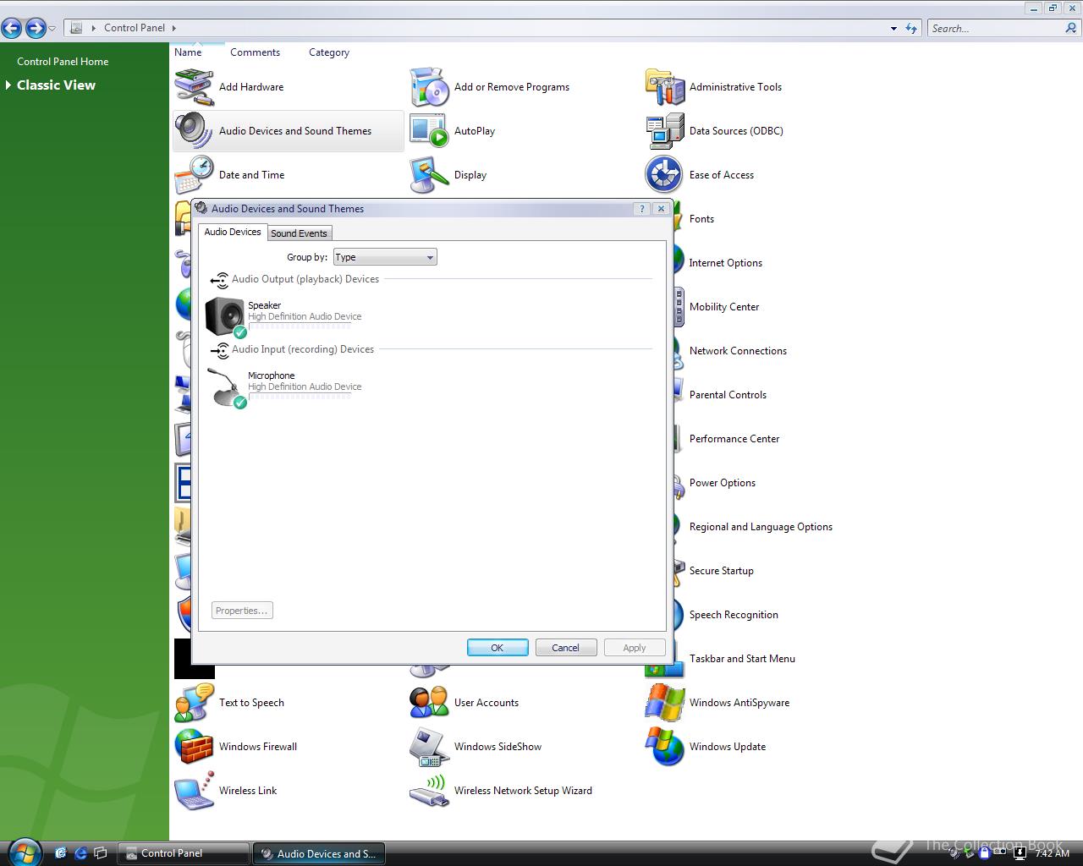
Task: Open Secure Startup item
Action: coord(721,571)
